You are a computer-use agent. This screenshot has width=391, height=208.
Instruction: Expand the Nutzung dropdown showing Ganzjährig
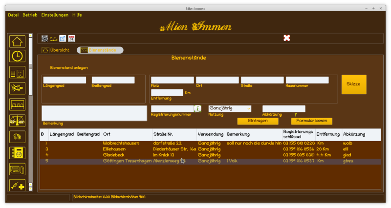230,108
